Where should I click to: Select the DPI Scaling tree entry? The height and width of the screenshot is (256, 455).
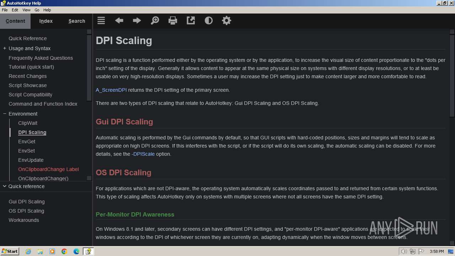[32, 132]
